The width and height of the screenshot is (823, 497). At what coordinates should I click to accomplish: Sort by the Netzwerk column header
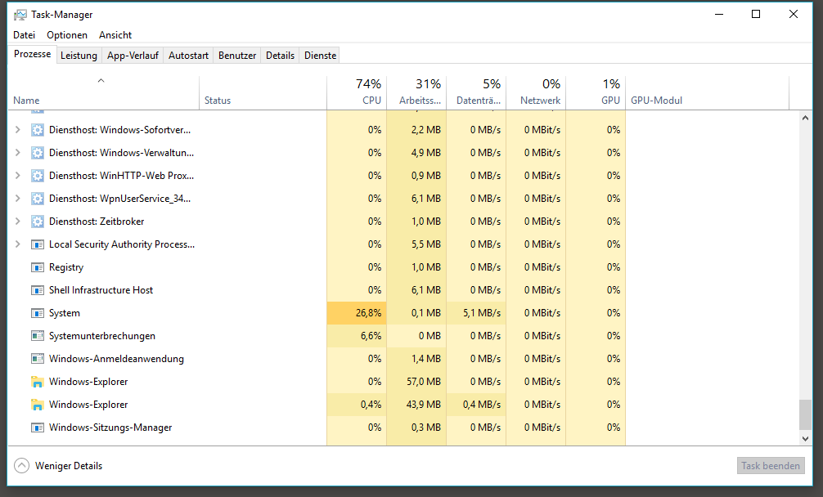(536, 93)
